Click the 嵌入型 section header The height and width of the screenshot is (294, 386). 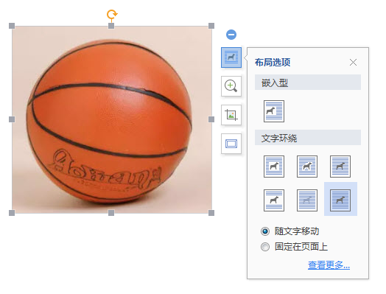[x=308, y=83]
